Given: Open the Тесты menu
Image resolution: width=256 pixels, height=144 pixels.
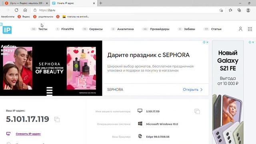Looking at the screenshot, I should coord(43,29).
